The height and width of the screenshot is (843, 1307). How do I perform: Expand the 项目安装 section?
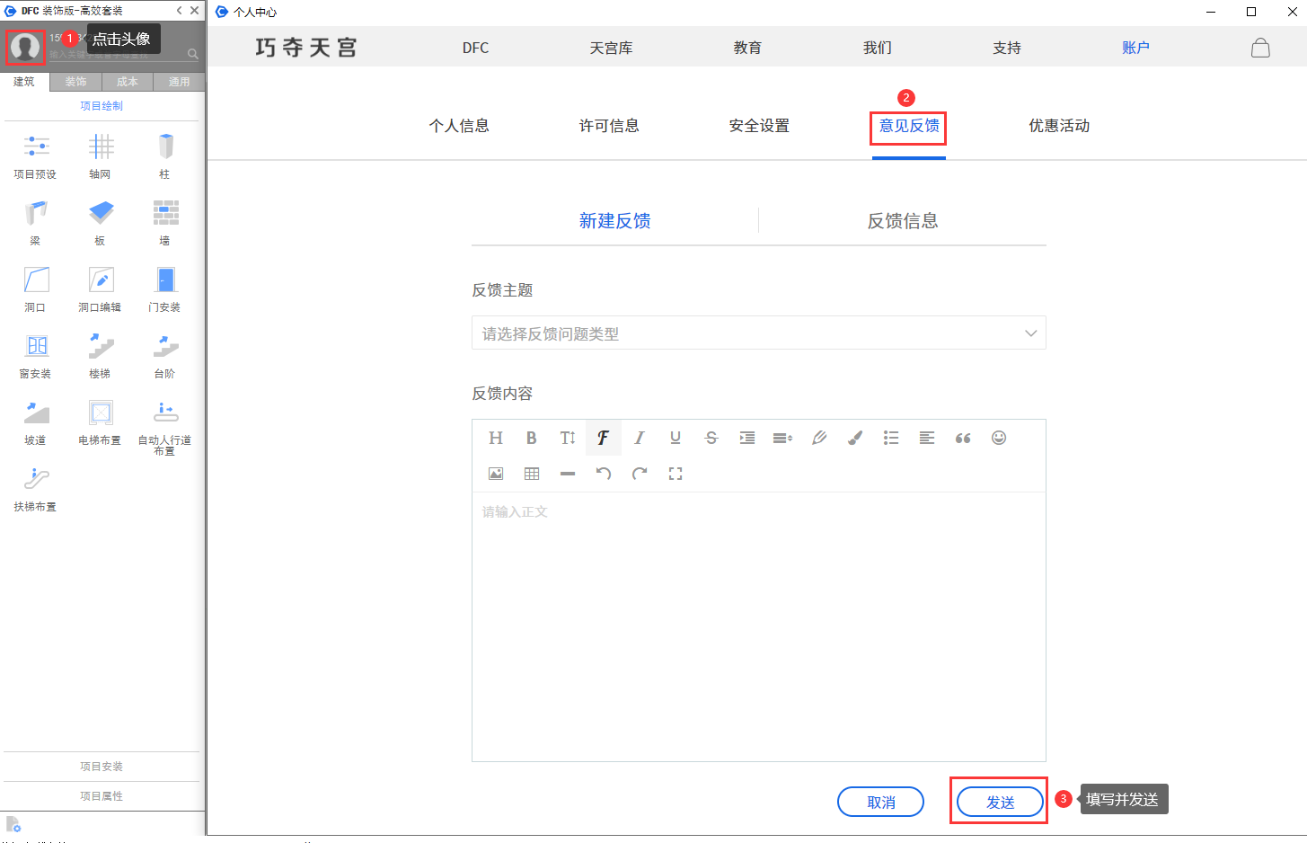tap(102, 767)
